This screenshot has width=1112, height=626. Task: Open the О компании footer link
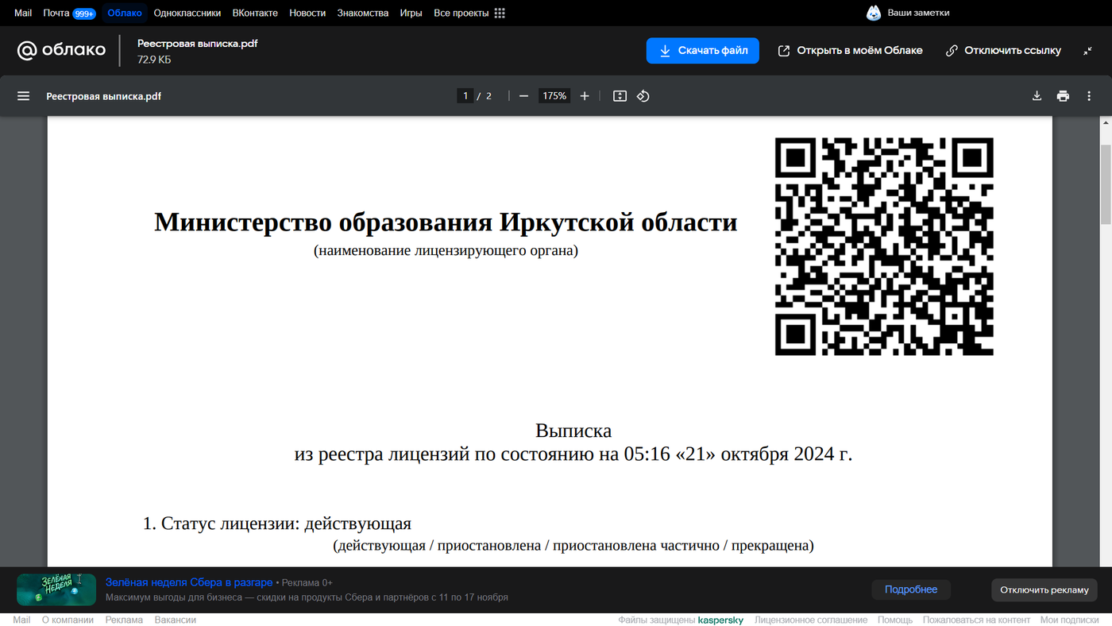68,620
